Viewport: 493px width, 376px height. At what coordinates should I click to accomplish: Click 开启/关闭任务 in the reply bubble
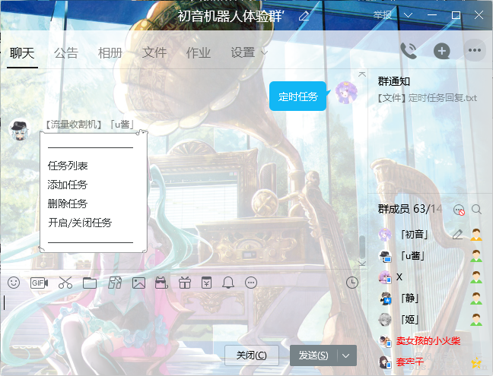click(80, 223)
